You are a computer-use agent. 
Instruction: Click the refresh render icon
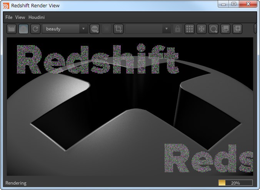(x=35, y=29)
